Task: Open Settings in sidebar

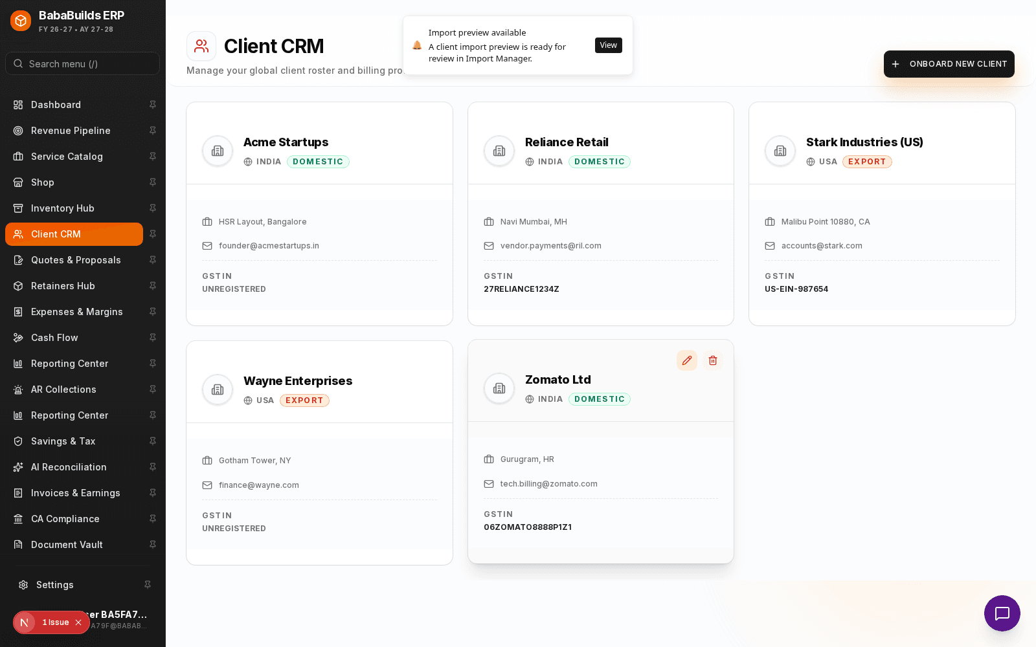Action: coord(74,585)
